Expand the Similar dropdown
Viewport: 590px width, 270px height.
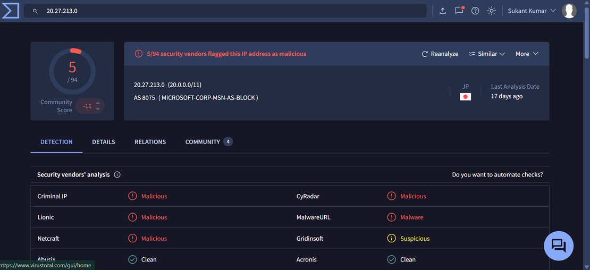pyautogui.click(x=486, y=54)
